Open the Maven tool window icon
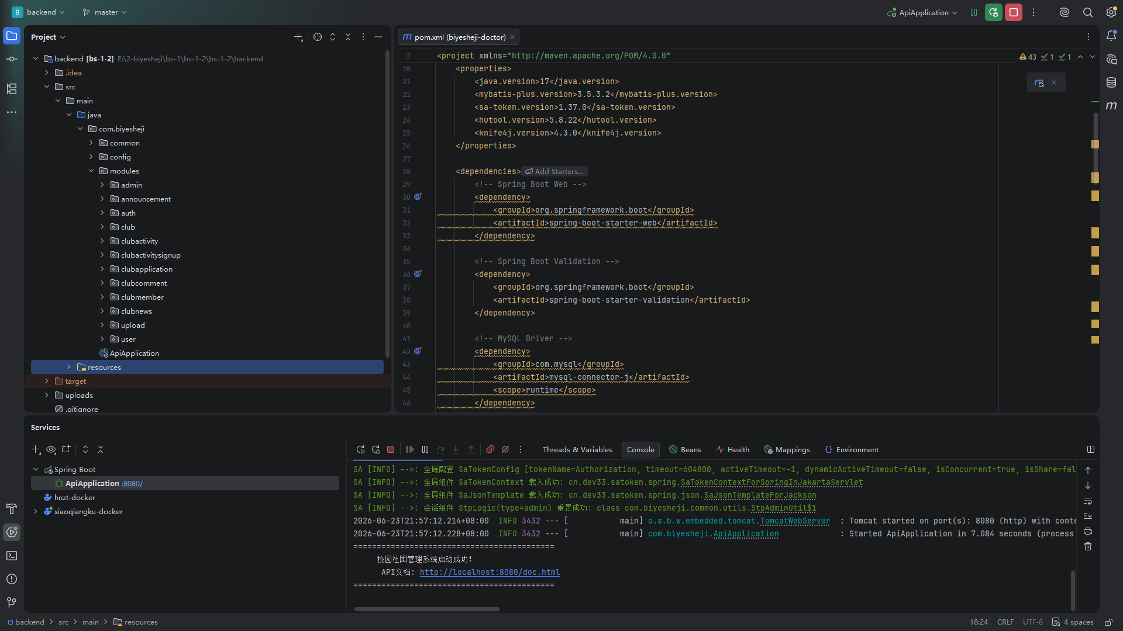 pos(1111,106)
